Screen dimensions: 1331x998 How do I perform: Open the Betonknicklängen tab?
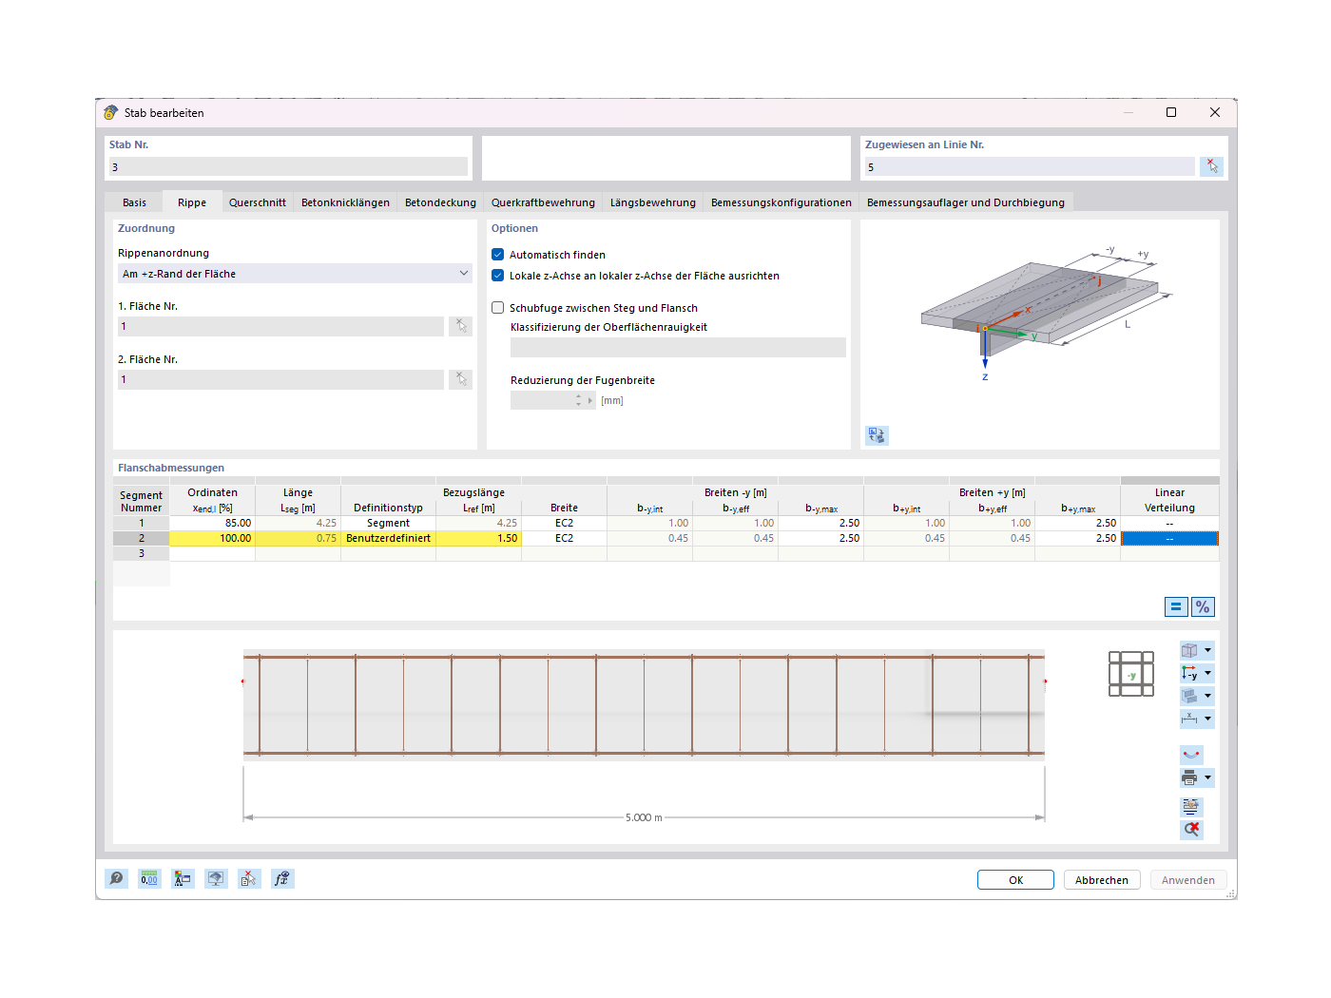click(x=345, y=202)
